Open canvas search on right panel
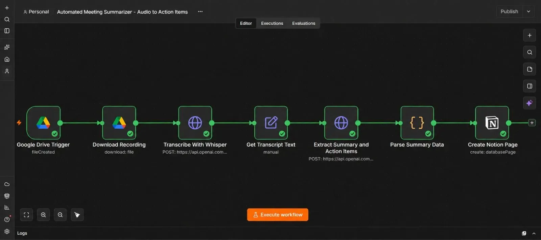This screenshot has width=541, height=240. [530, 52]
